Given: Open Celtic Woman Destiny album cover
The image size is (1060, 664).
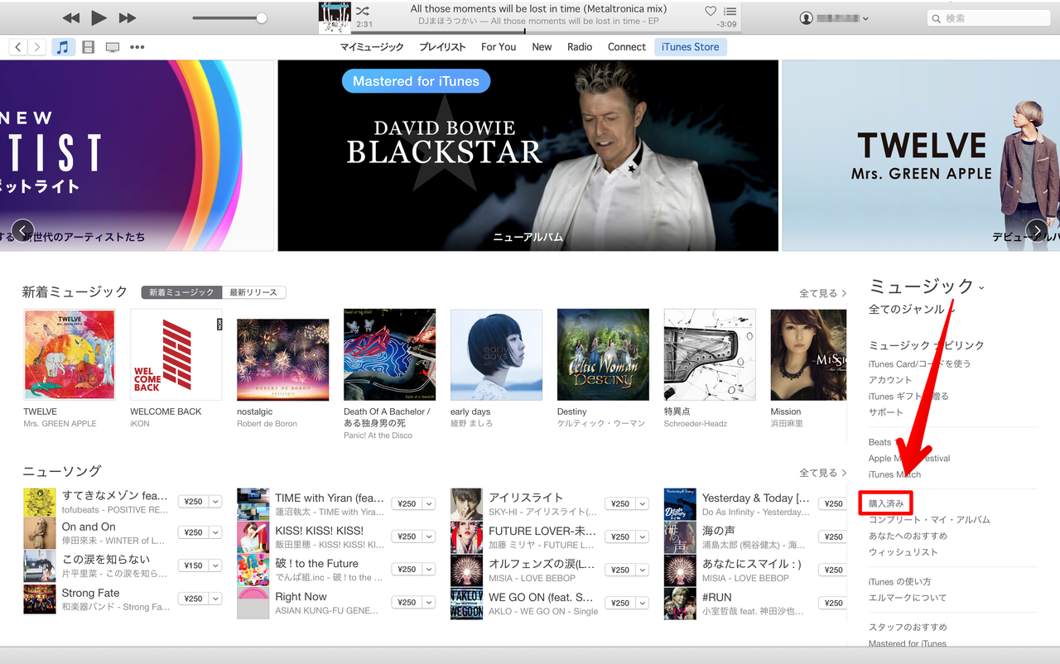Looking at the screenshot, I should click(x=603, y=355).
